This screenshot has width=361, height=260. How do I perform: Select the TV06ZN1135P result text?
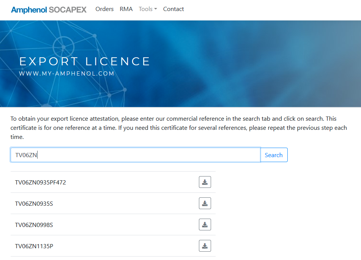tap(34, 246)
